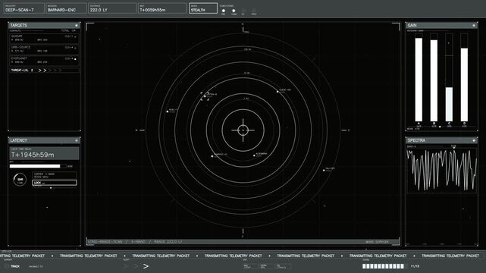Toggle the QUASAR row status marker
Screen dimensions: 486x273
coord(75,37)
